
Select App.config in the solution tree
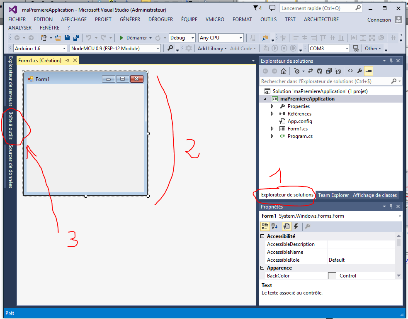(x=300, y=121)
